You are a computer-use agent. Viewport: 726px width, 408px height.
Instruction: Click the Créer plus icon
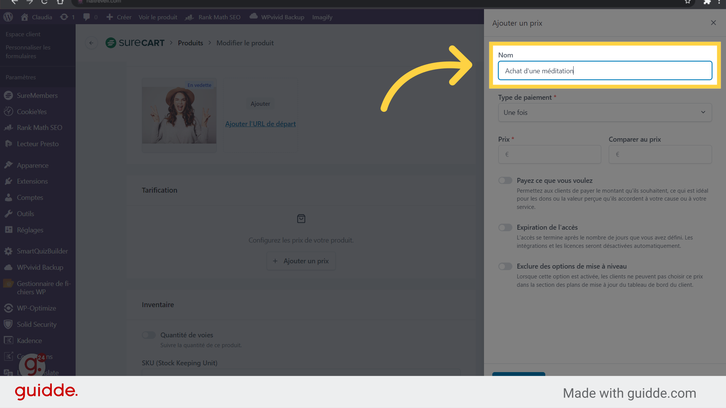pos(110,17)
